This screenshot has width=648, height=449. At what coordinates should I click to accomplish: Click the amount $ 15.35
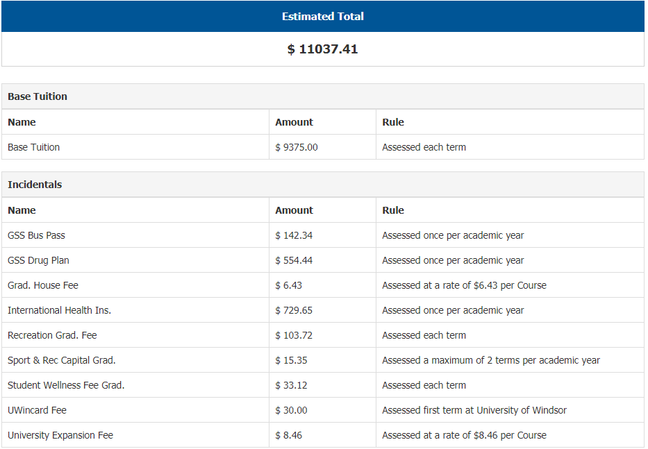coord(291,360)
